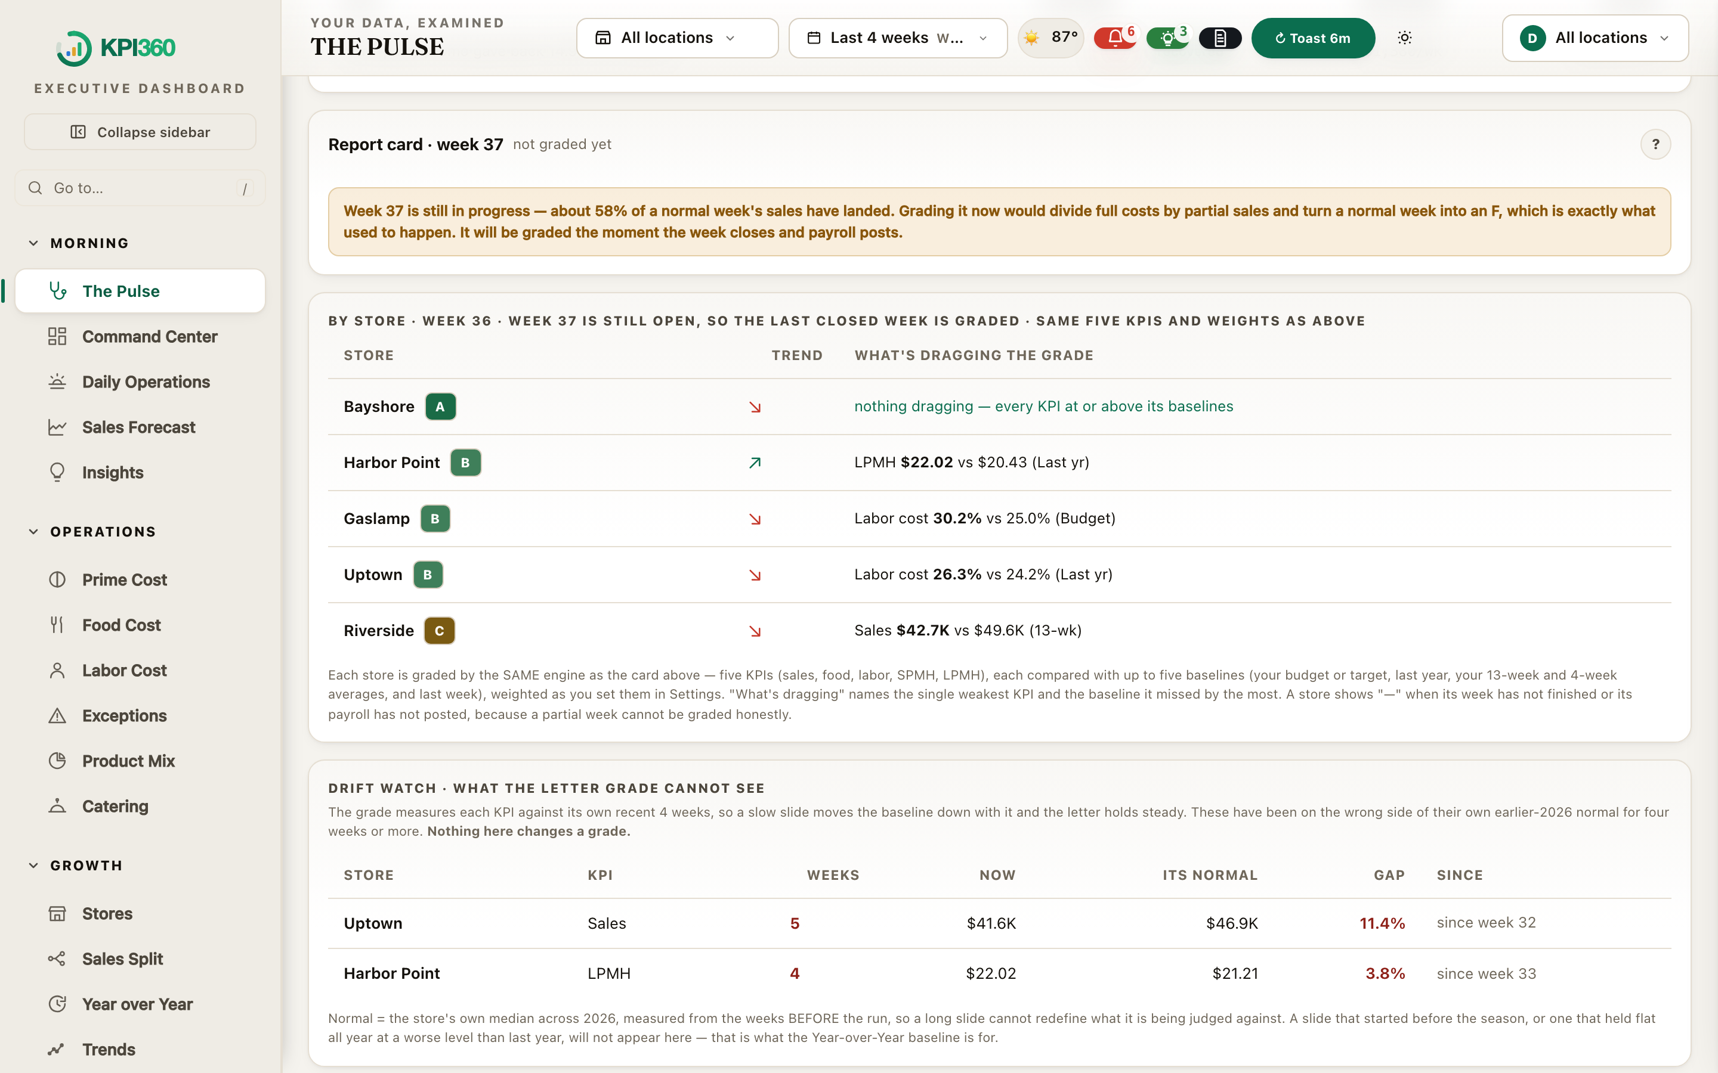Screen dimensions: 1718x1073
Task: Click the warning triangle icon for Exceptions
Action: (57, 716)
